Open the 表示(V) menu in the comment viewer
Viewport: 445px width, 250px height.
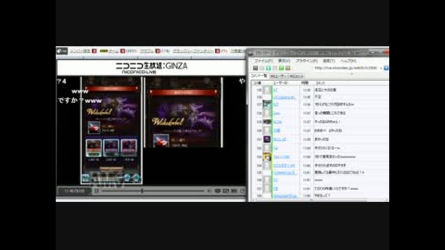point(284,61)
